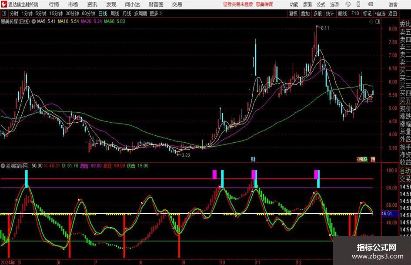Image resolution: width=411 pixels, height=265 pixels.
Task: Click the mobile phone icon in title bar
Action: (358, 4)
